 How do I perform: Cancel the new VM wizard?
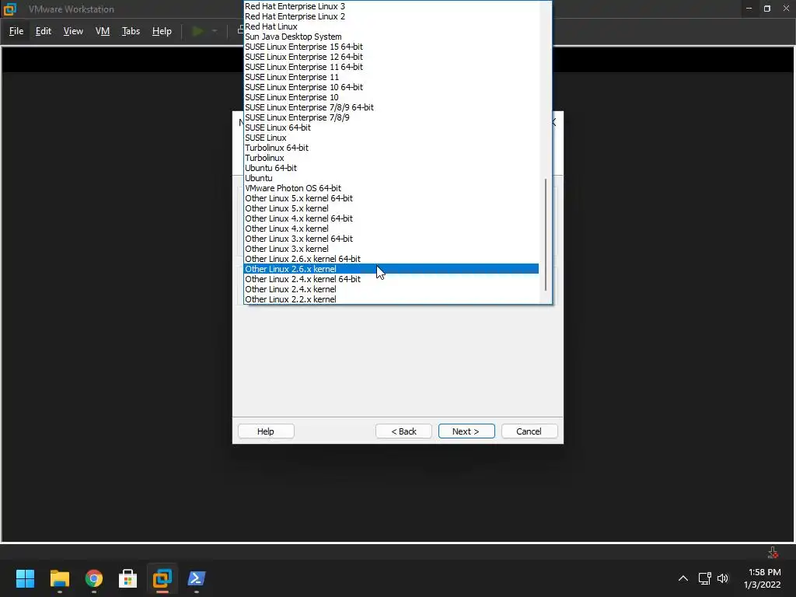pyautogui.click(x=529, y=431)
